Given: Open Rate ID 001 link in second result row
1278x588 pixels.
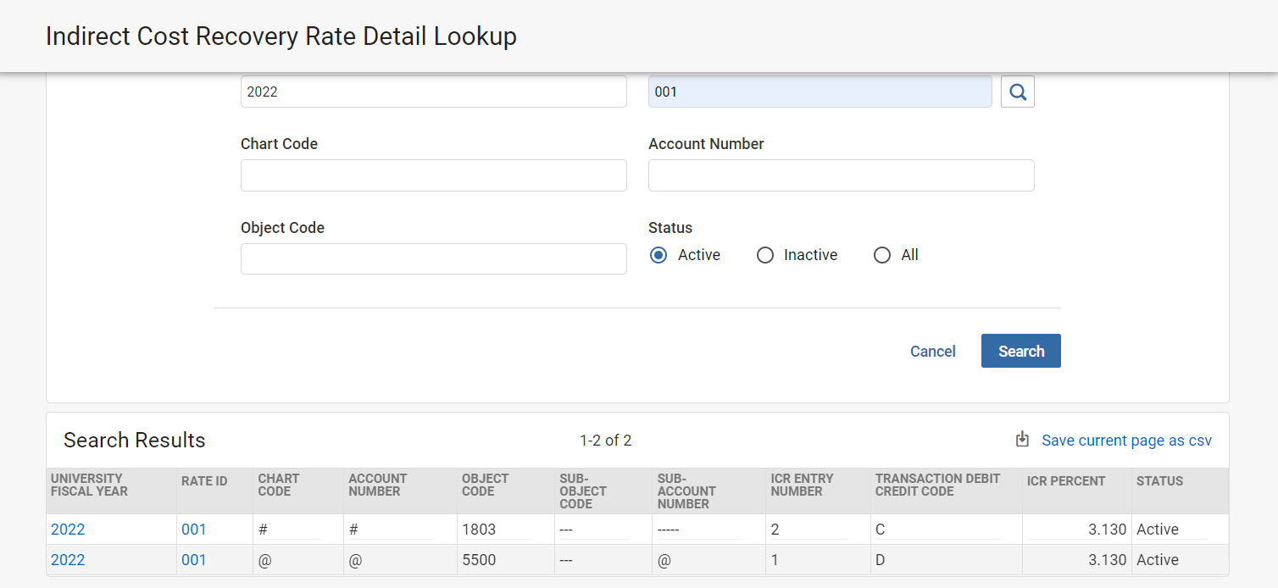Looking at the screenshot, I should (x=194, y=559).
